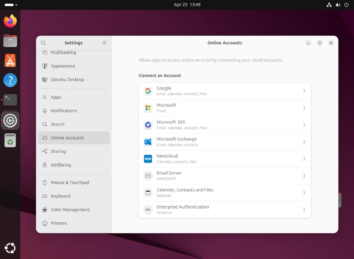The width and height of the screenshot is (354, 259).
Task: Click the Keyboard icon in sidebar
Action: (x=45, y=196)
